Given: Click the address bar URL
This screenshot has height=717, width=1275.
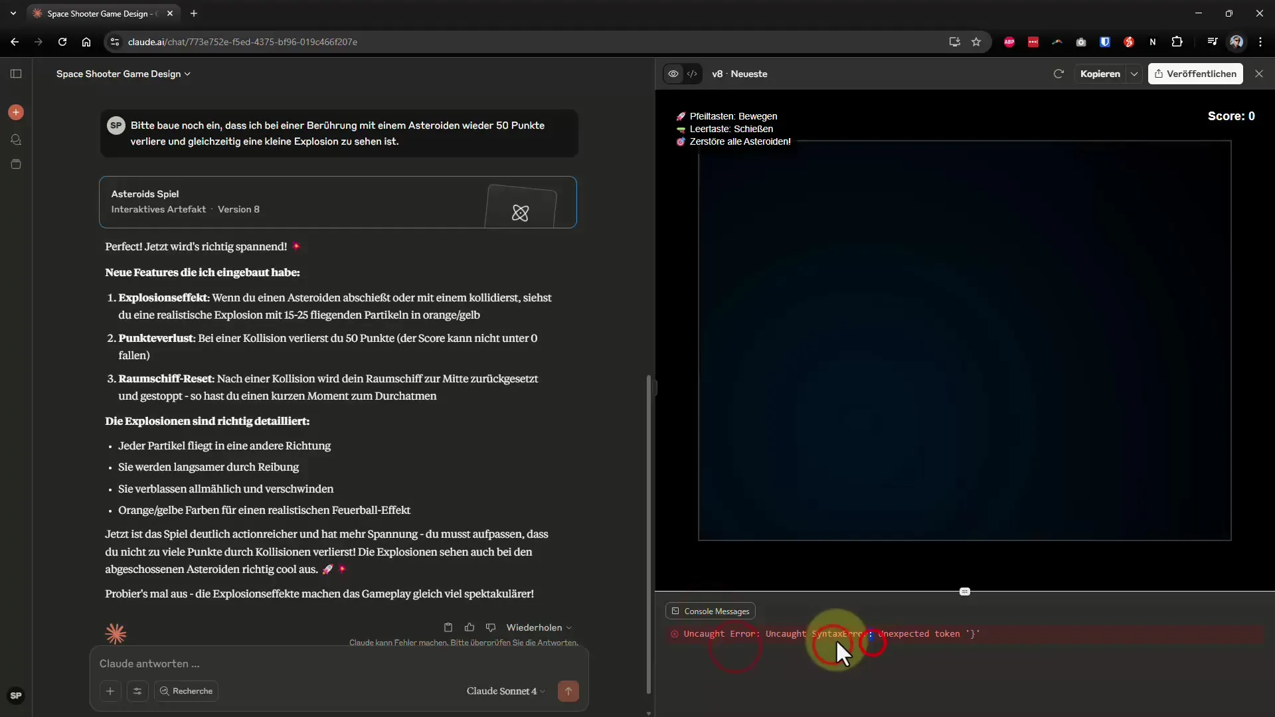Looking at the screenshot, I should (x=242, y=42).
